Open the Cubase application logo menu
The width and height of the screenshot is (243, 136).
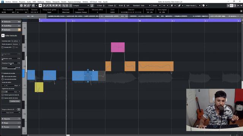coord(3,2)
